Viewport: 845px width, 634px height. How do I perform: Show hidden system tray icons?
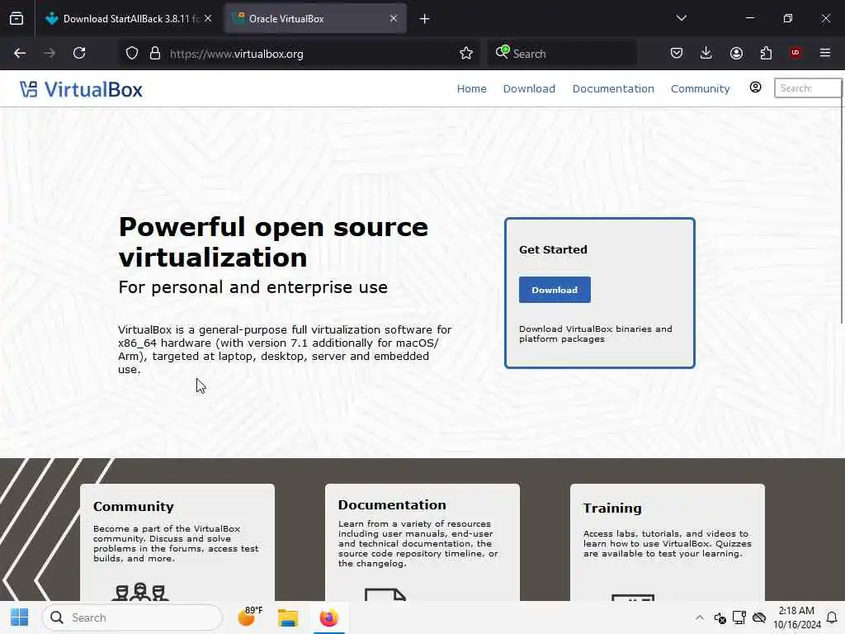pos(700,617)
